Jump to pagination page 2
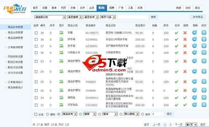Screen dimensions: 209x127 (x=170, y=125)
